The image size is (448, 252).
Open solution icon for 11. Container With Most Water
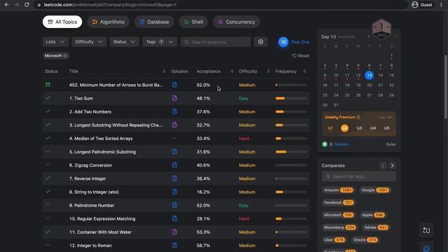(x=174, y=232)
